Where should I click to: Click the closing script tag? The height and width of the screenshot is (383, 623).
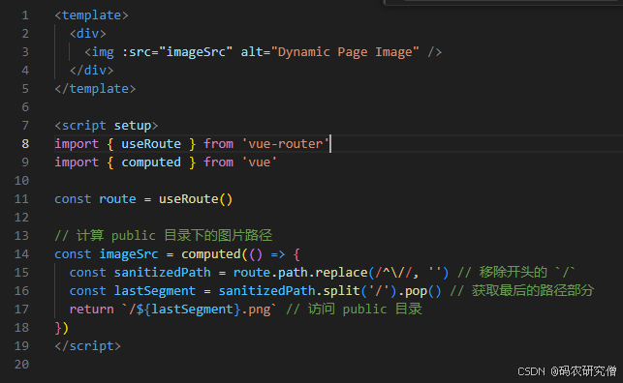coord(87,346)
